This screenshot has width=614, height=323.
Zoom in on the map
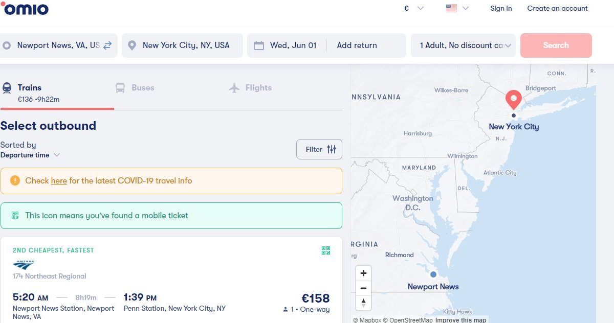pos(363,273)
